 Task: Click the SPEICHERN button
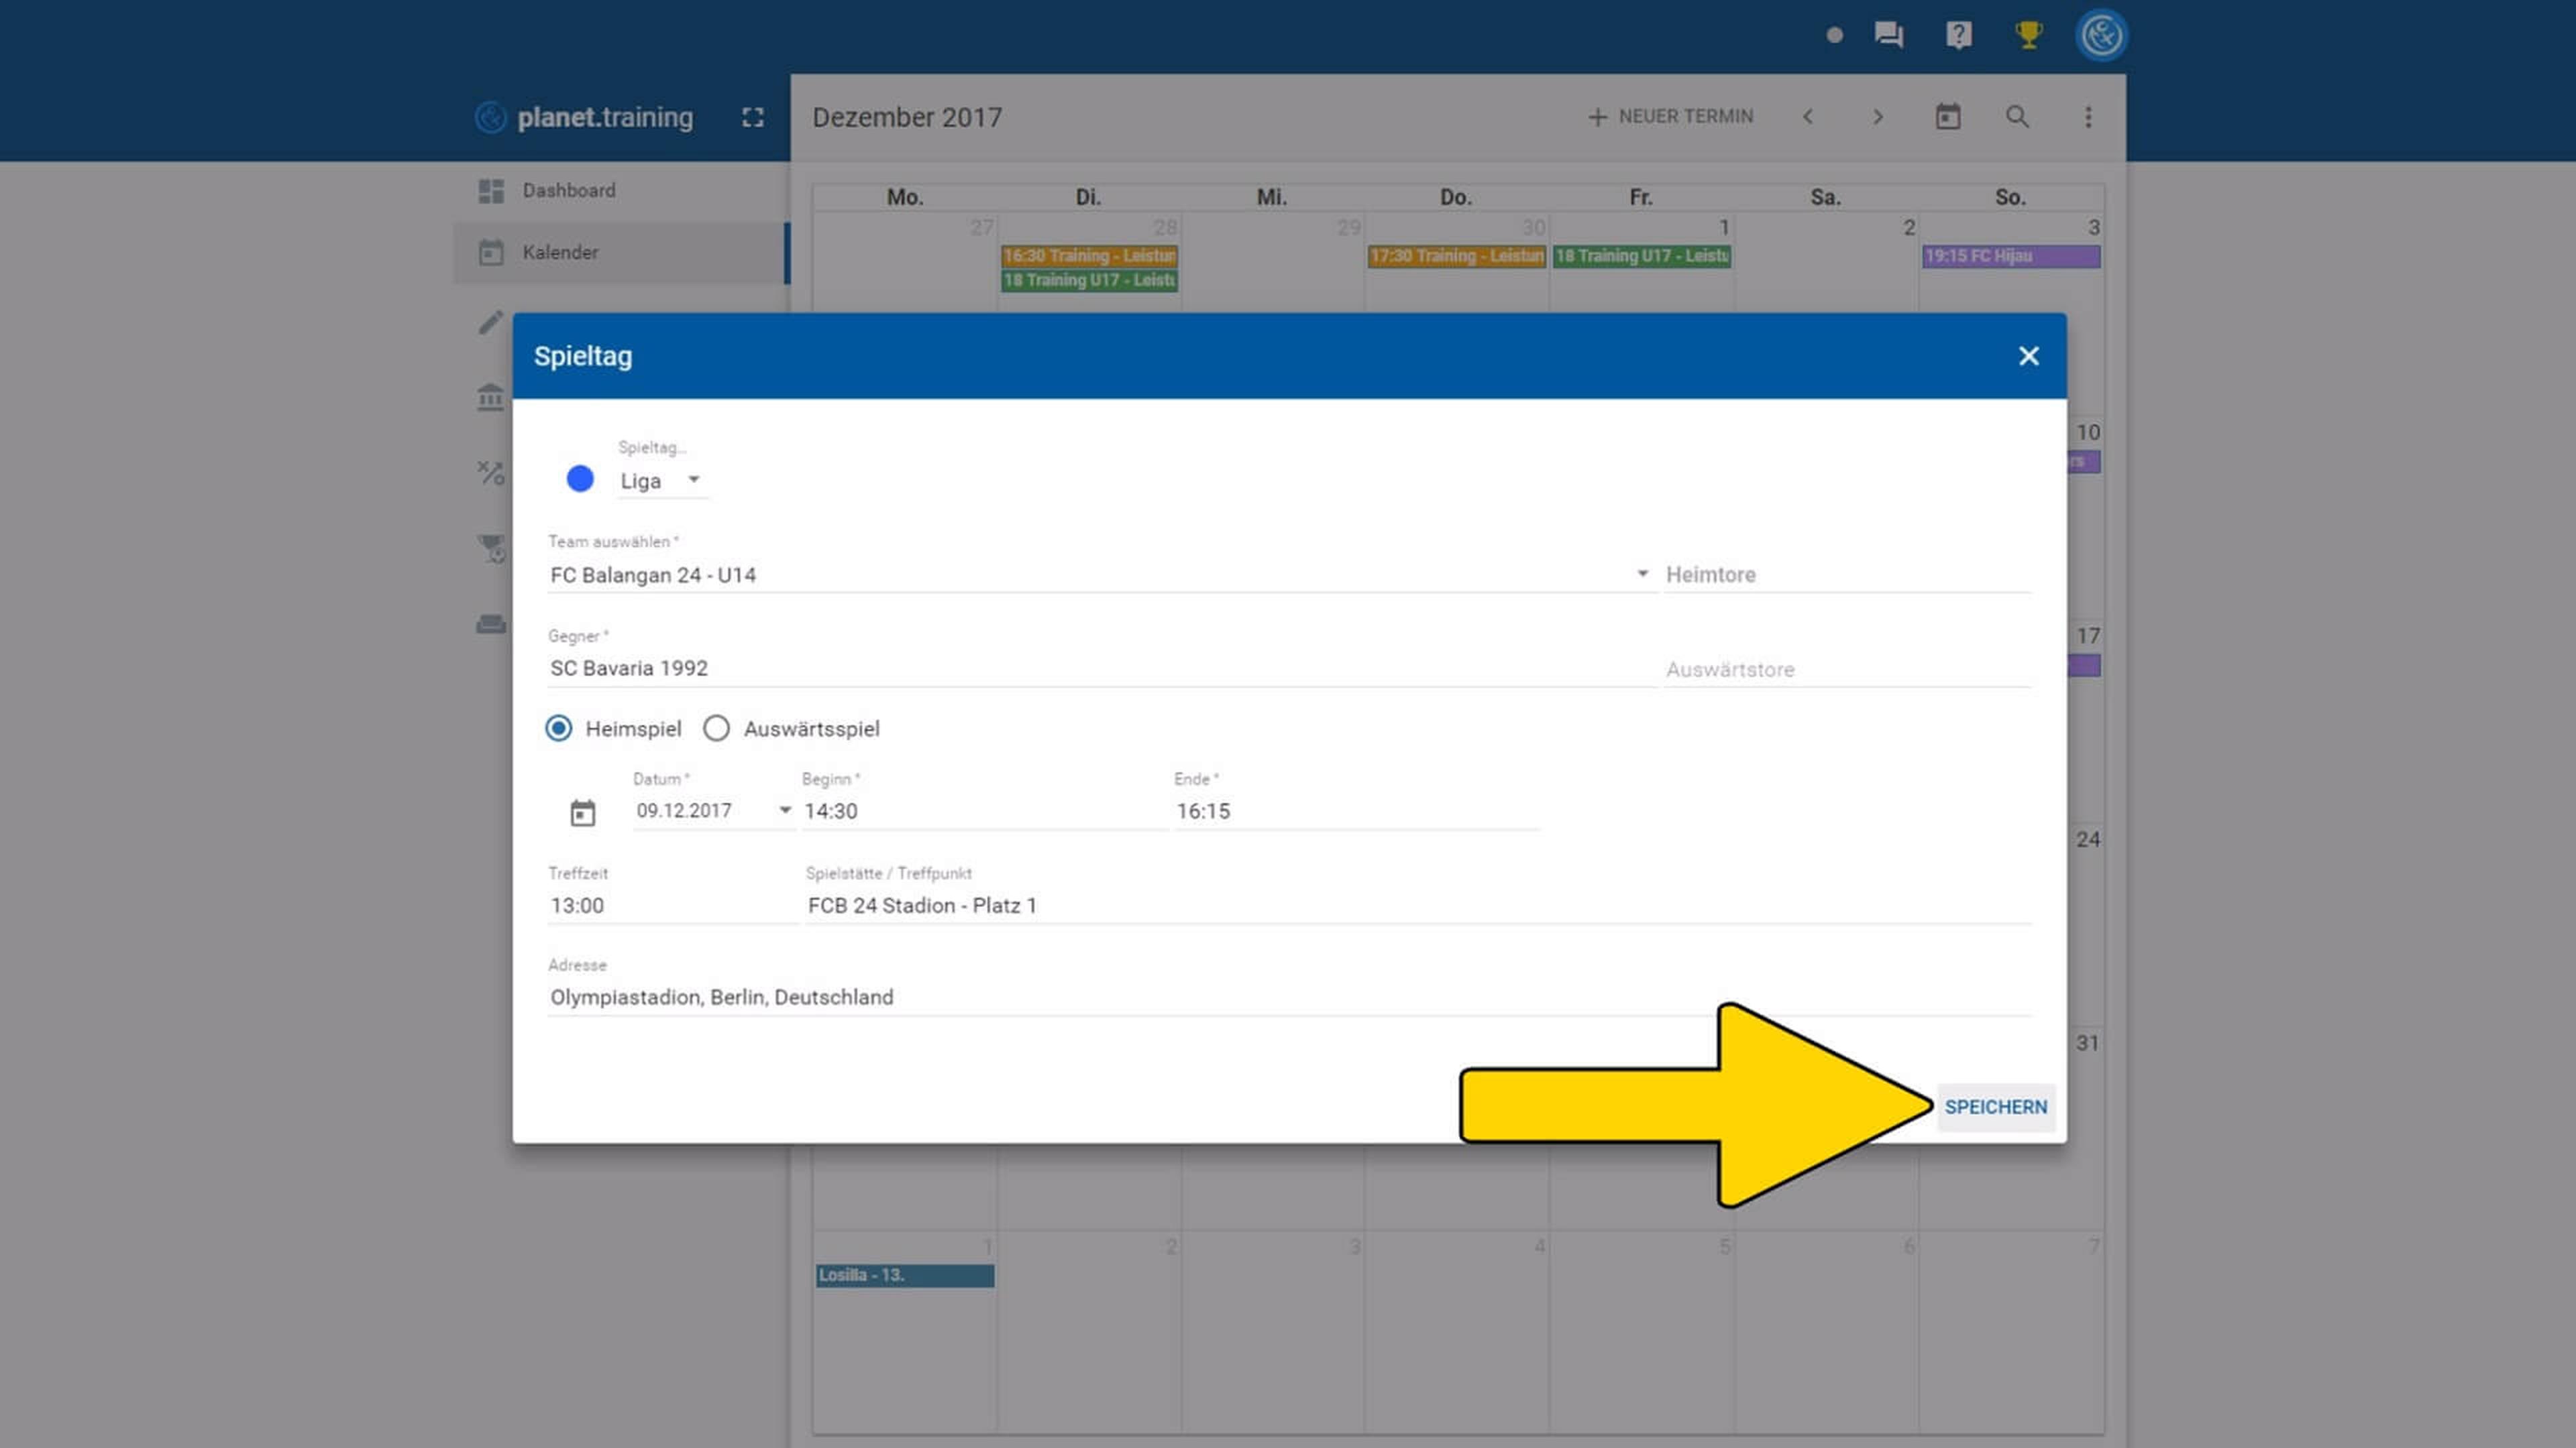coord(1995,1106)
